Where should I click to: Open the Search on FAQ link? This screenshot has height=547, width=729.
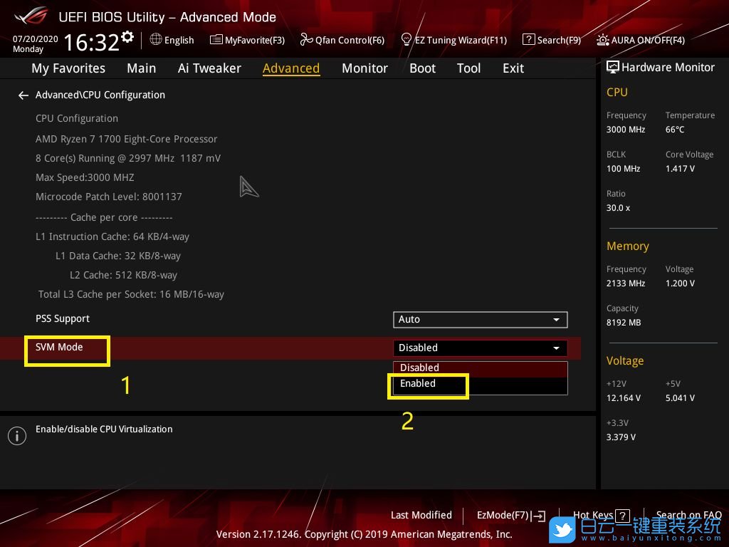(688, 515)
